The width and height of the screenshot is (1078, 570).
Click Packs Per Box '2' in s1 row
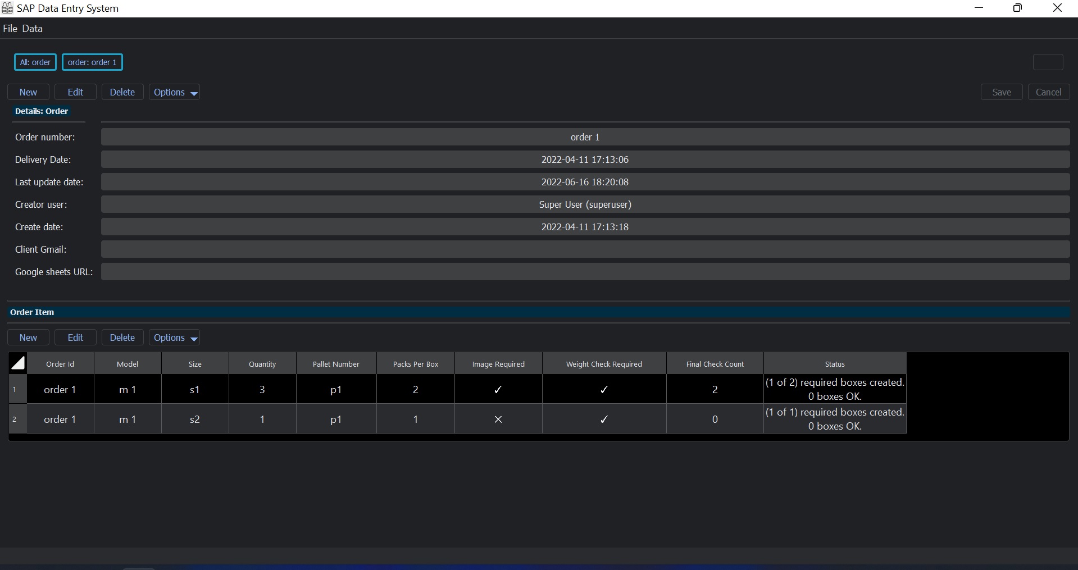pyautogui.click(x=416, y=389)
